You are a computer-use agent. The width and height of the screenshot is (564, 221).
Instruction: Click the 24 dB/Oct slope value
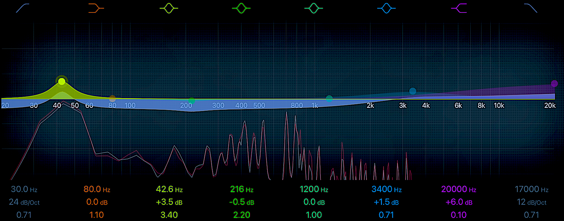pyautogui.click(x=24, y=202)
